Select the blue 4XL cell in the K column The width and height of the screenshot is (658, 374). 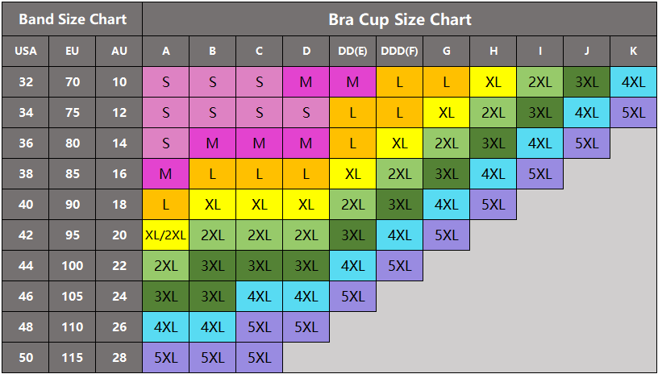[x=633, y=82]
